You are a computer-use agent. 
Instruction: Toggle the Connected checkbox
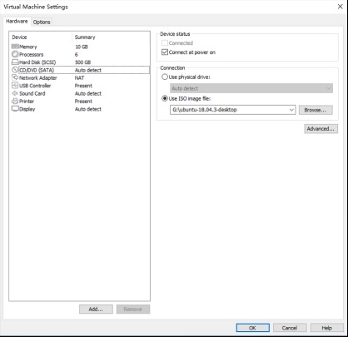point(165,43)
